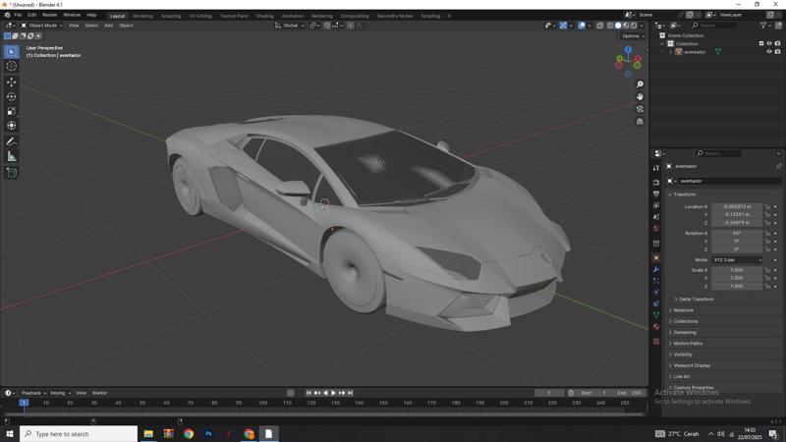Screen dimensions: 786x442
Task: Switch to the Modeling workspace tab
Action: coord(142,16)
